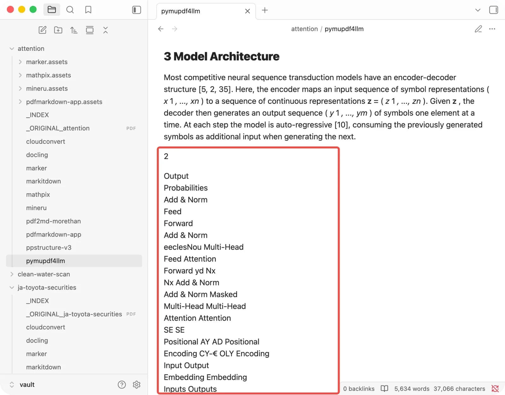
Task: Toggle the left sidebar
Action: 136,10
